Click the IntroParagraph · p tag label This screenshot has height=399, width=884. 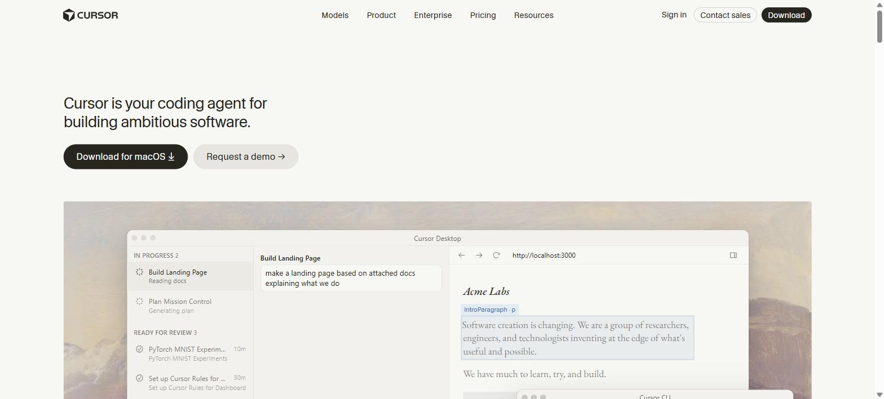coord(490,310)
